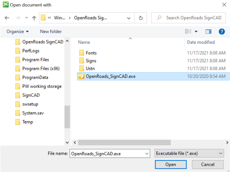Select Program Files (x86) folder
The image size is (230, 172).
pyautogui.click(x=41, y=69)
